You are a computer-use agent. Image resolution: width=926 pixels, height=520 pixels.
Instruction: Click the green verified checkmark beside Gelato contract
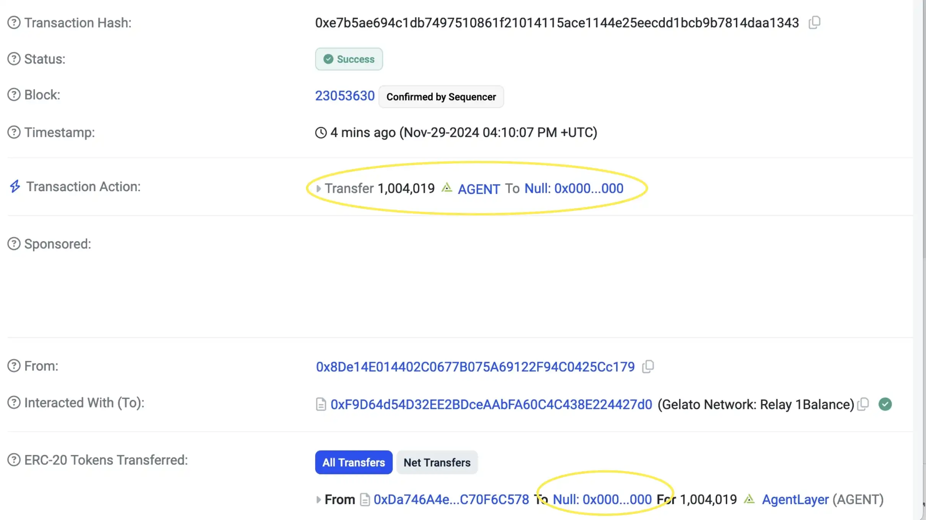pyautogui.click(x=885, y=404)
